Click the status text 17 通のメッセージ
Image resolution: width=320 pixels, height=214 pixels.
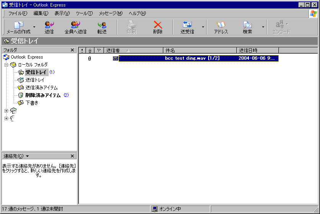[x=33, y=209]
